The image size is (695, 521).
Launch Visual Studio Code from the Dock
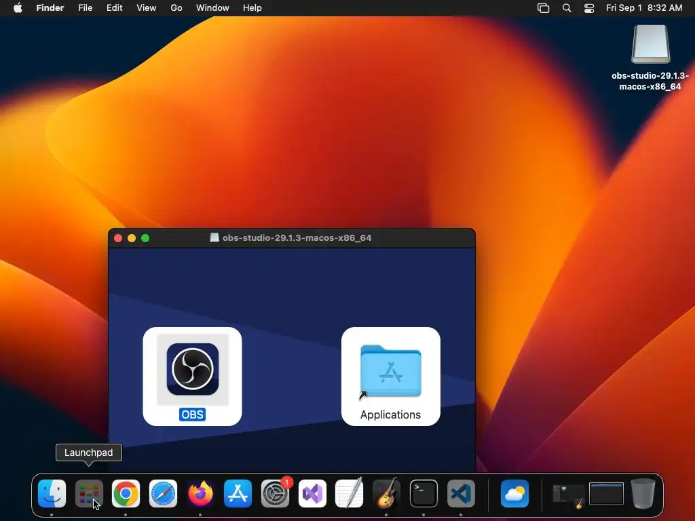[x=461, y=494]
